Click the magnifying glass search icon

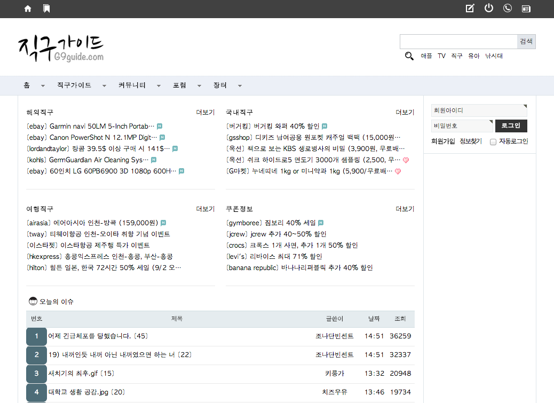409,56
